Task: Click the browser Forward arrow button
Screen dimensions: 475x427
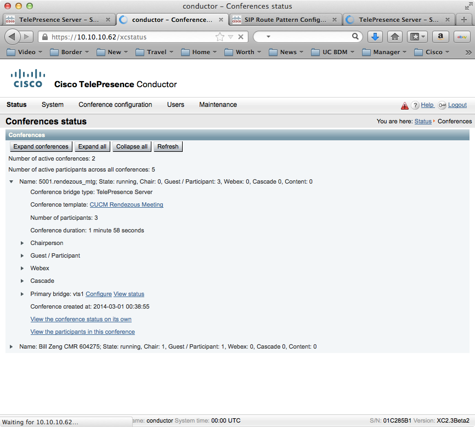Action: tap(27, 37)
